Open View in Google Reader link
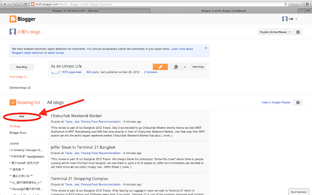This screenshot has width=312, height=195. pos(276,102)
